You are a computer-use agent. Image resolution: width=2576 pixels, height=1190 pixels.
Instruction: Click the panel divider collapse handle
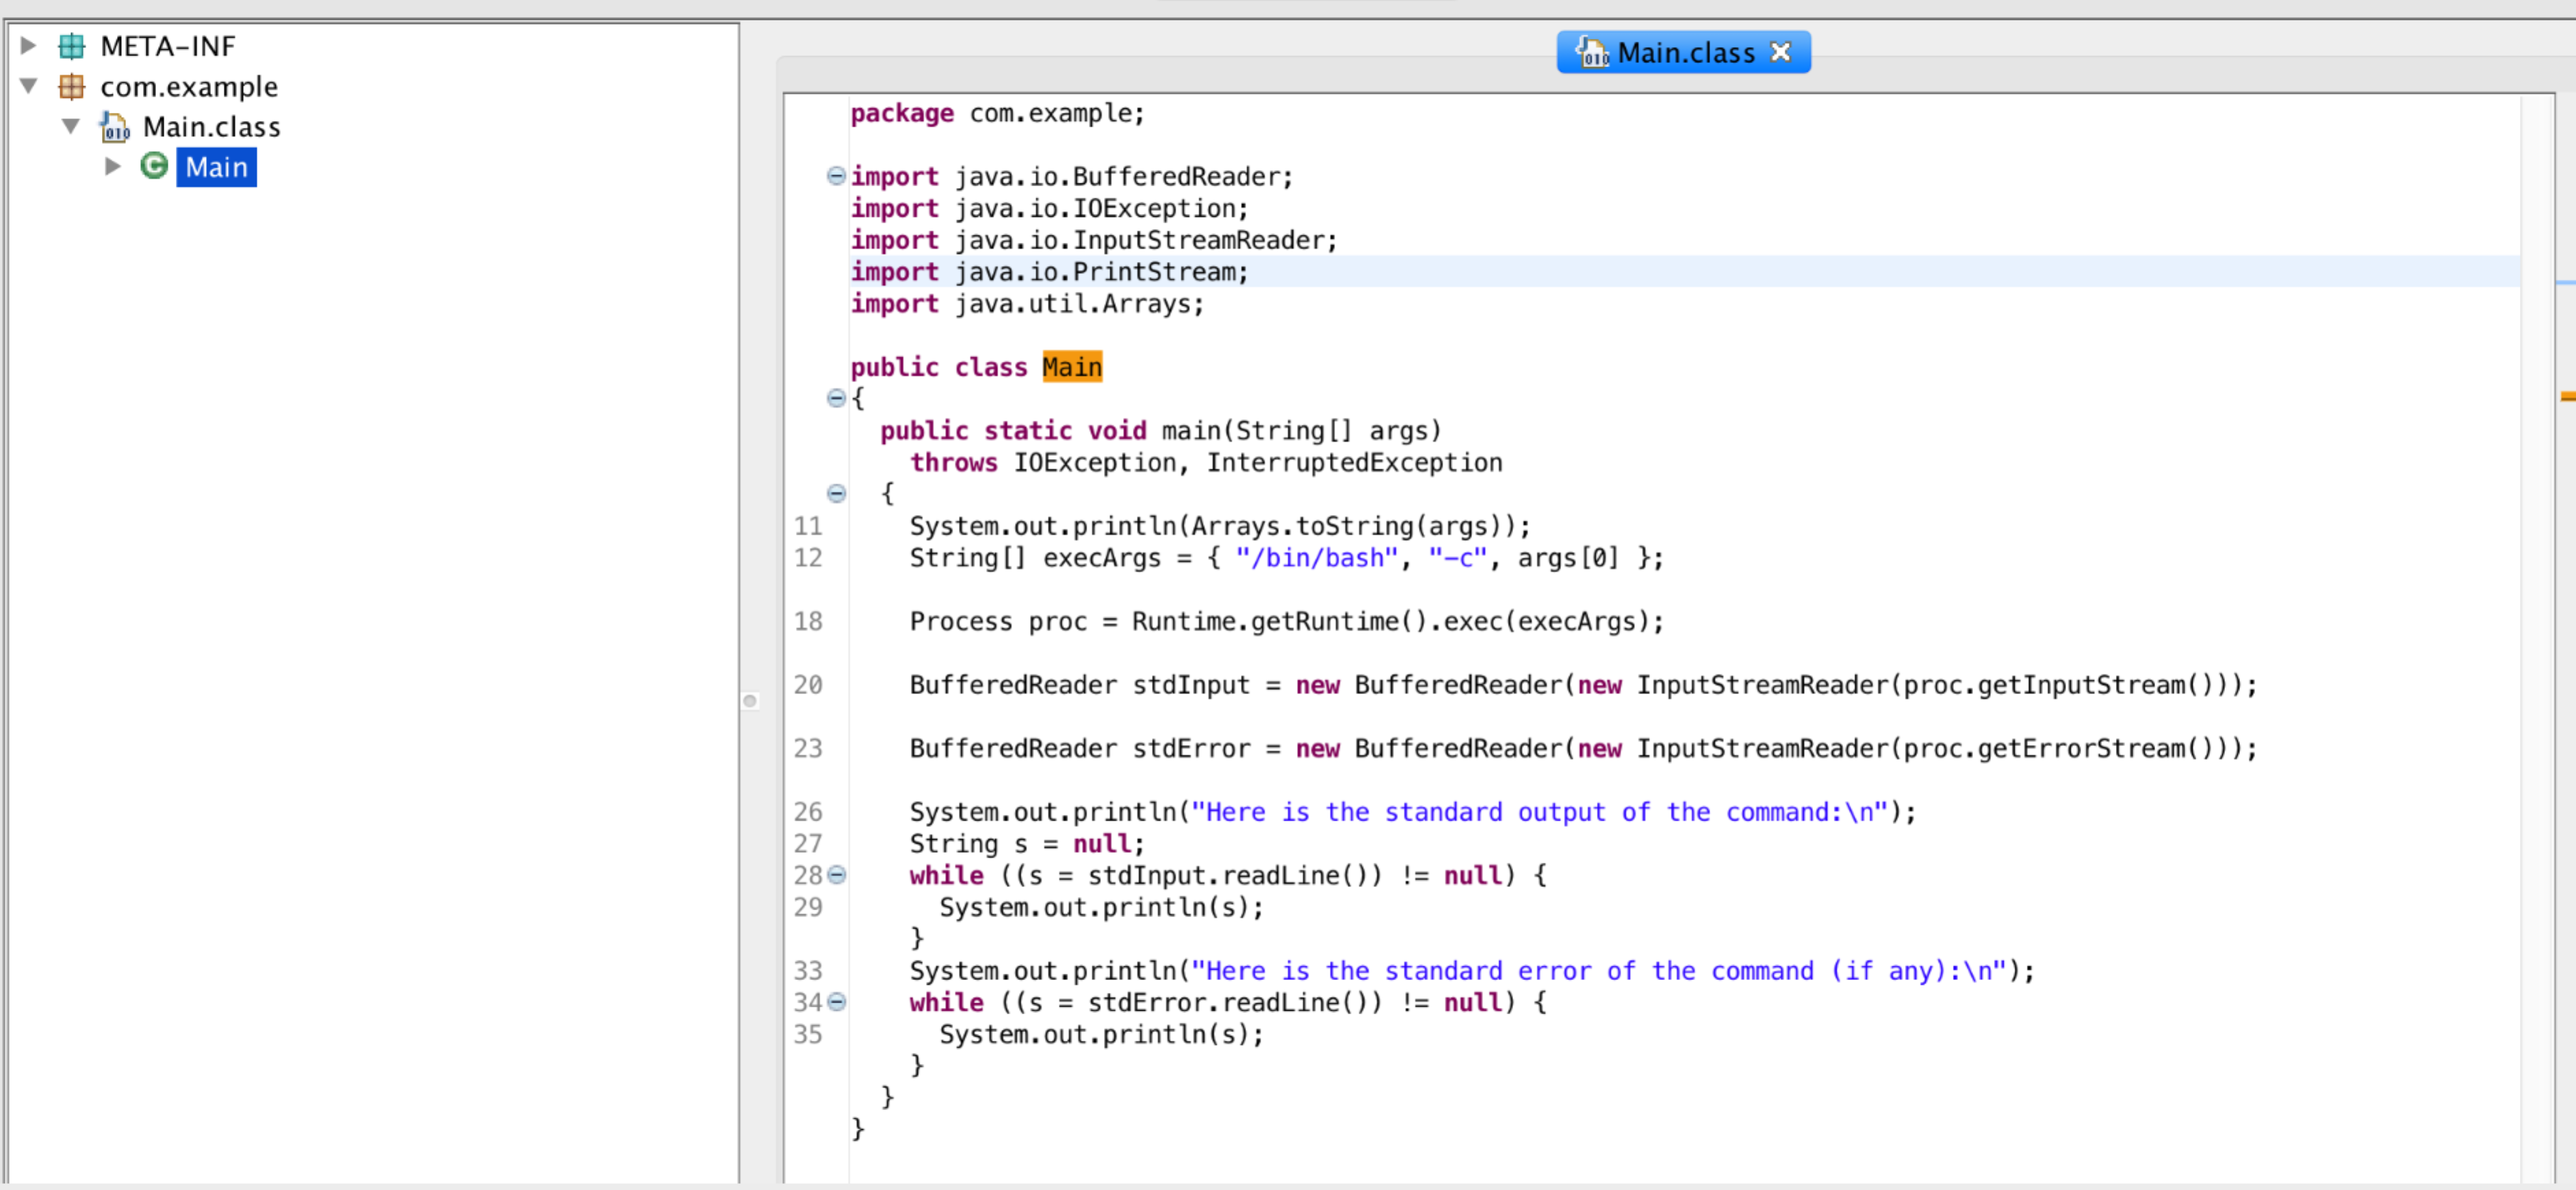click(x=750, y=700)
